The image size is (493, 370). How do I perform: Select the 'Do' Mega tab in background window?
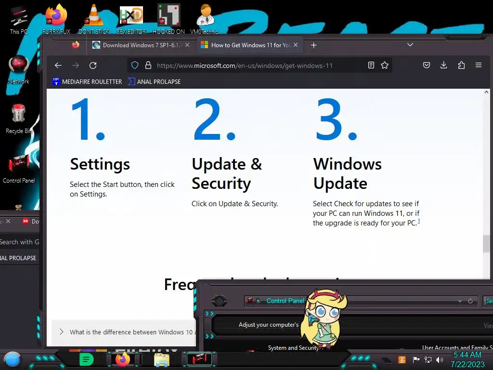31,222
